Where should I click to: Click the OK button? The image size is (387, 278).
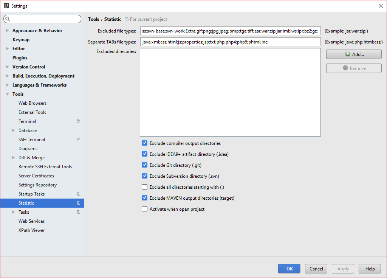(289, 269)
